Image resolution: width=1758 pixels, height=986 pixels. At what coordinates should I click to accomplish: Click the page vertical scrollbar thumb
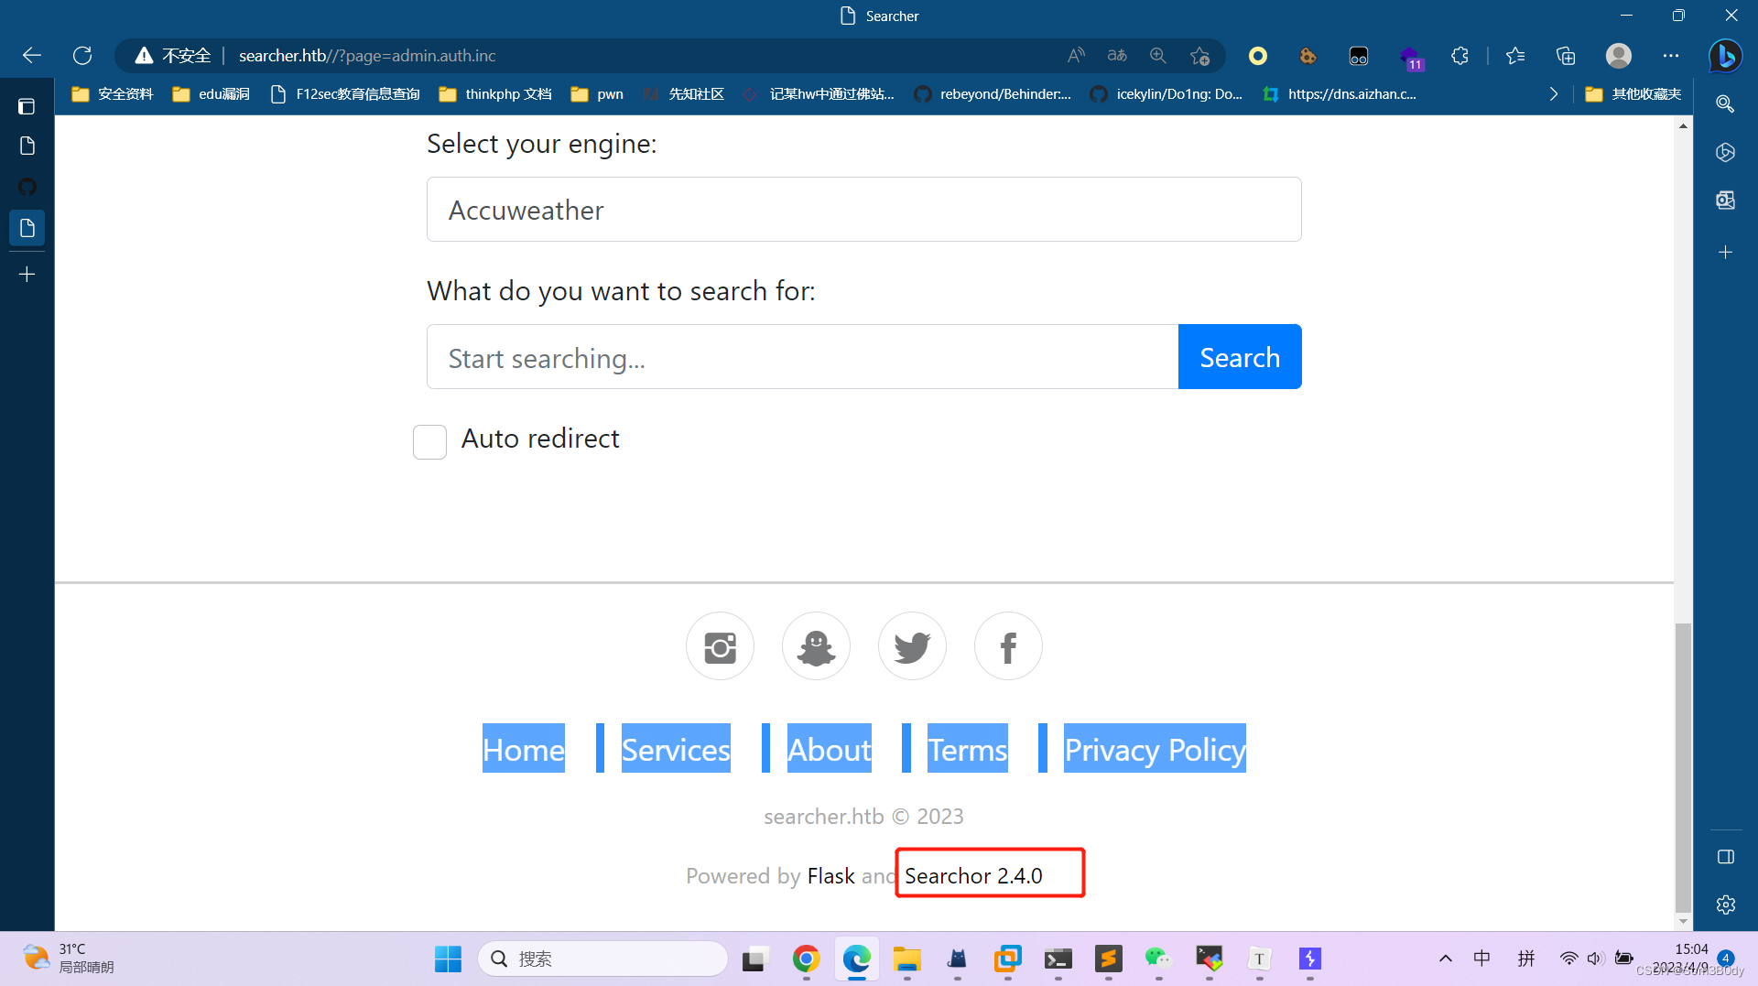1683,767
